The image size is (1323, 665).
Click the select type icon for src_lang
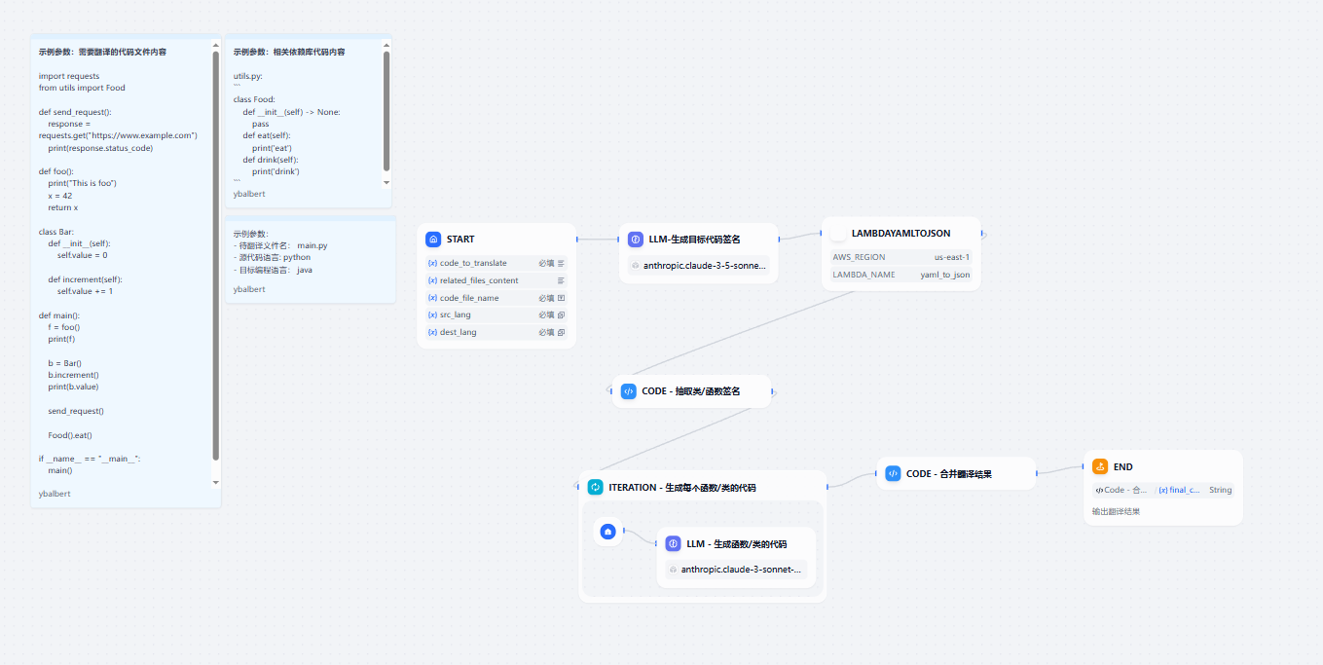pyautogui.click(x=561, y=315)
